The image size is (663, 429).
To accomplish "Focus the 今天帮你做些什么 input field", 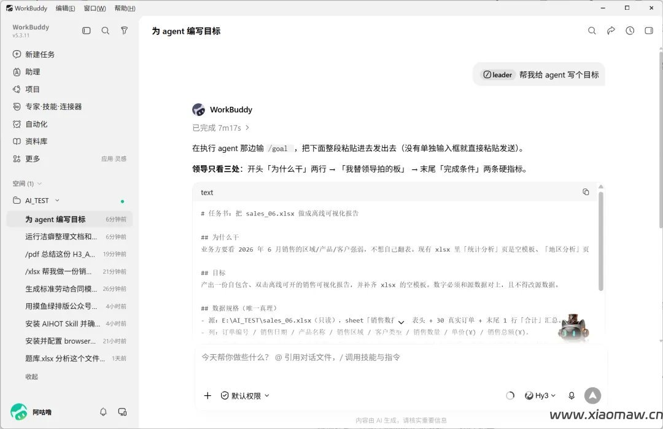I will click(x=401, y=358).
